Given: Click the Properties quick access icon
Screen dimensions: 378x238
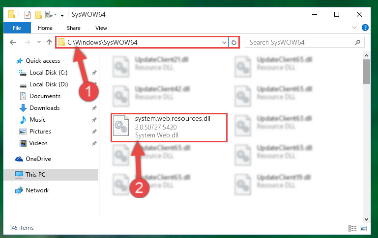Looking at the screenshot, I should coord(28,14).
